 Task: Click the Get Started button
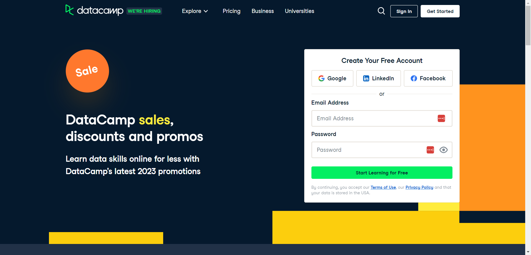point(440,11)
